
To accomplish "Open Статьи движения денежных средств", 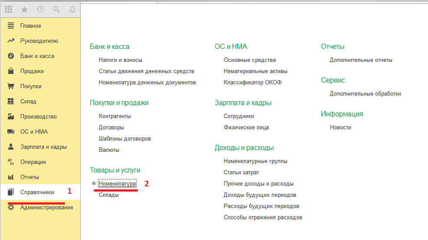I will (x=147, y=71).
